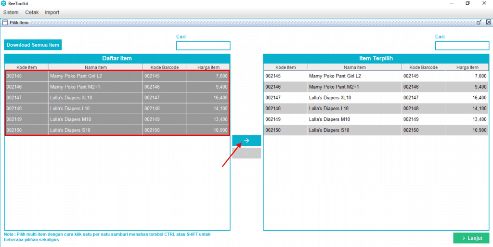Click the Pilih Item window icon
The height and width of the screenshot is (247, 493).
click(x=5, y=23)
